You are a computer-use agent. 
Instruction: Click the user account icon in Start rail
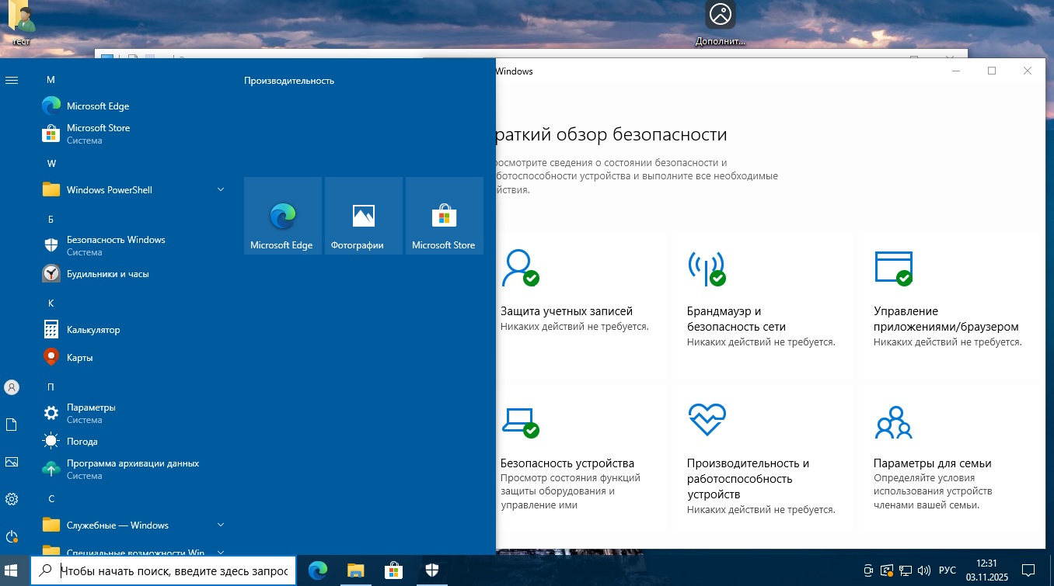point(12,387)
